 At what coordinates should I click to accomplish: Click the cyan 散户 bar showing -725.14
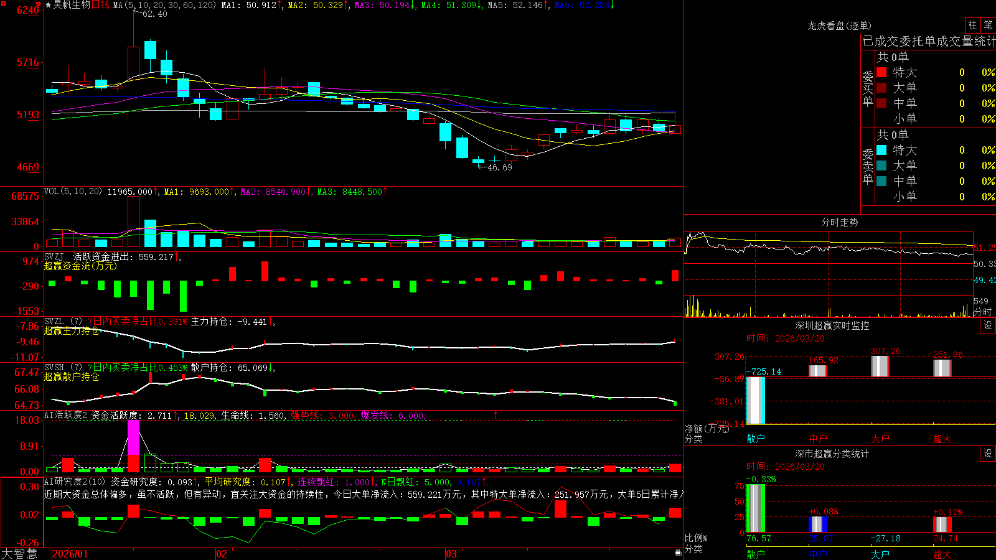point(756,400)
